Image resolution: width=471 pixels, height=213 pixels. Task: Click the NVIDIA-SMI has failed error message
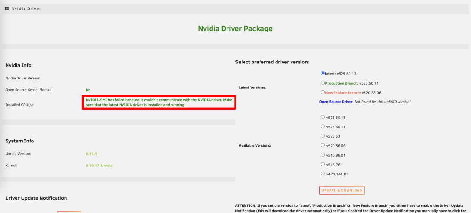pos(159,103)
